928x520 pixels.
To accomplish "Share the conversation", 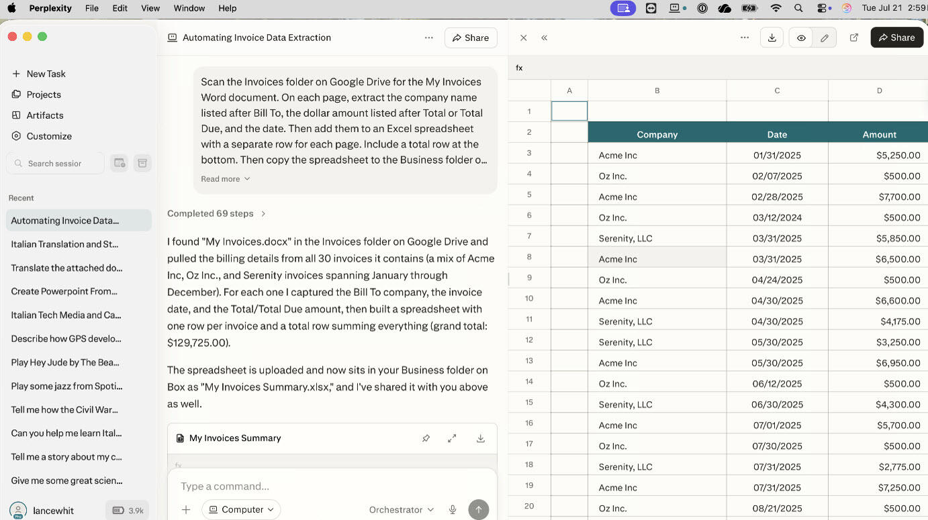I will pyautogui.click(x=471, y=38).
